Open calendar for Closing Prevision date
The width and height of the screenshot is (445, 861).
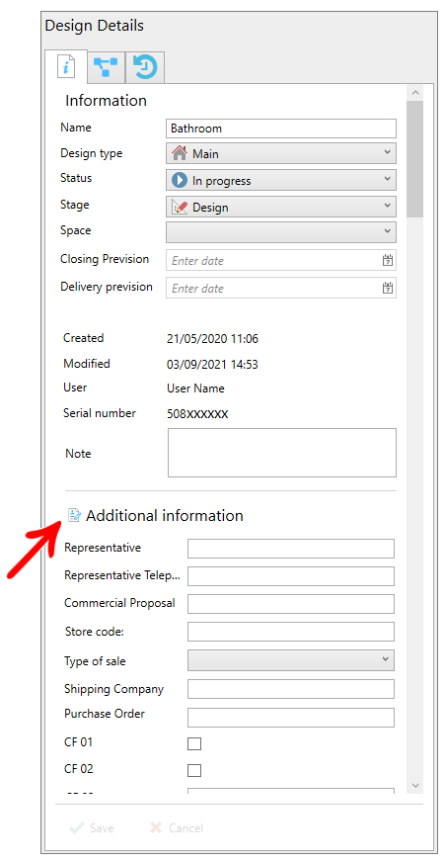388,260
